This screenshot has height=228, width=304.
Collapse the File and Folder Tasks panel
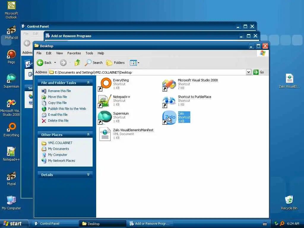point(88,83)
